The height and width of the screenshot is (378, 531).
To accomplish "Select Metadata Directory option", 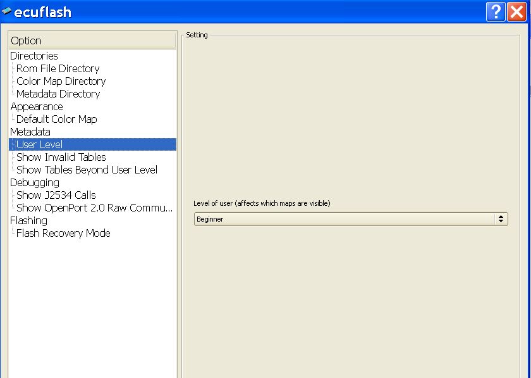I will [x=58, y=94].
